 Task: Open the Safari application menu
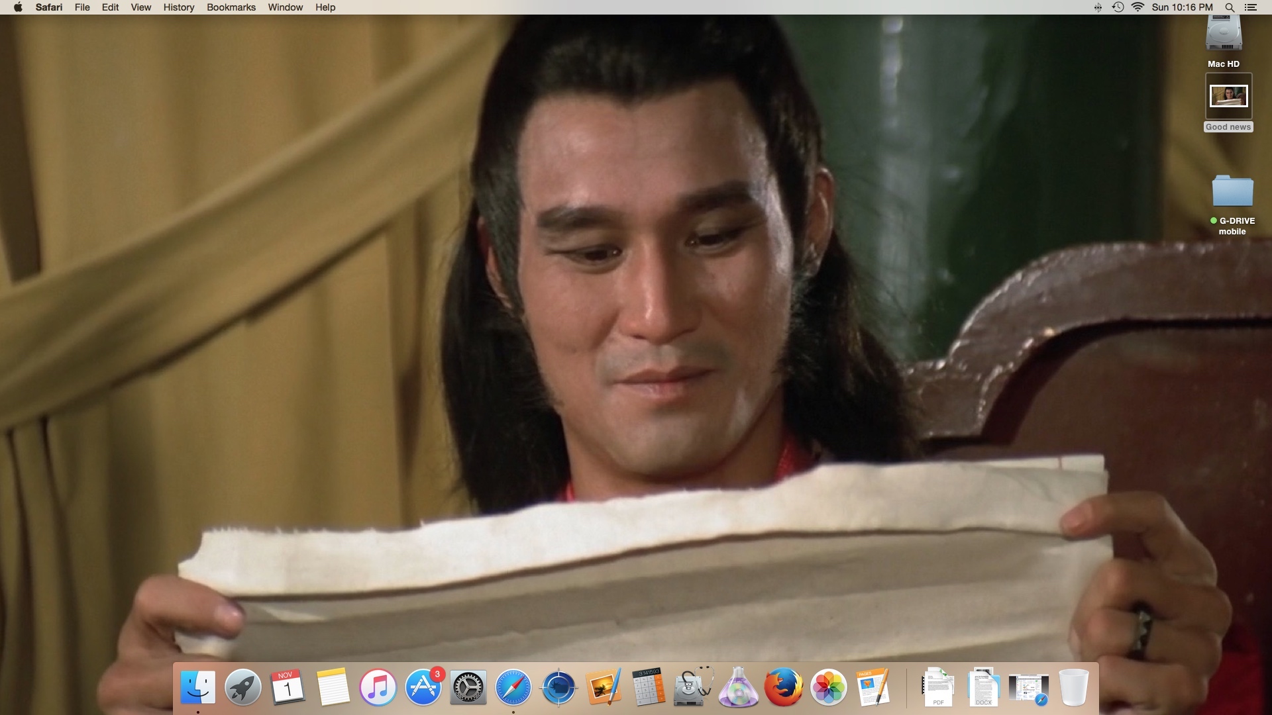49,7
